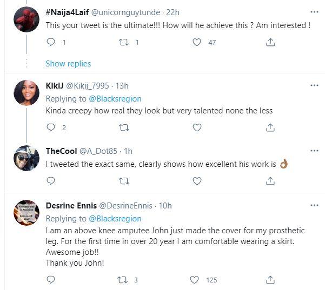Share TheCool's tweet
The image size is (325, 290).
(x=270, y=180)
